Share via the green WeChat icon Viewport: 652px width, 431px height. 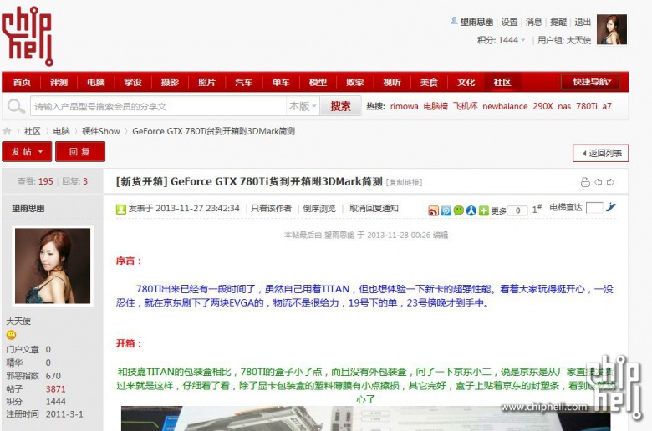pos(458,210)
